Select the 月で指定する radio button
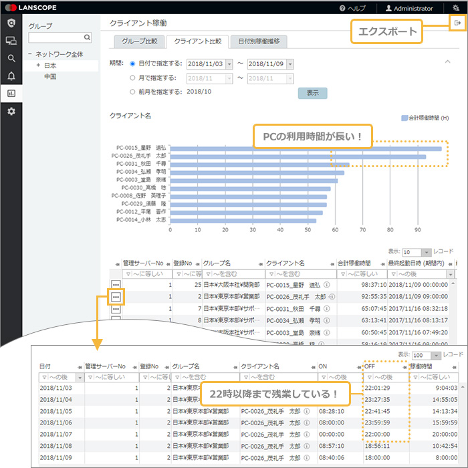Viewport: 468px width, 468px height. pos(132,78)
